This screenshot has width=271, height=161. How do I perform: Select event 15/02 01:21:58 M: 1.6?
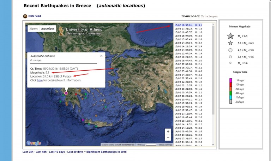(188, 89)
